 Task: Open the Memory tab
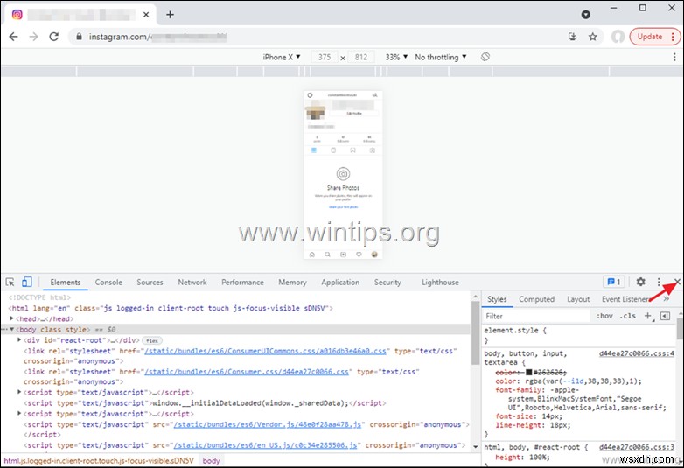click(292, 283)
